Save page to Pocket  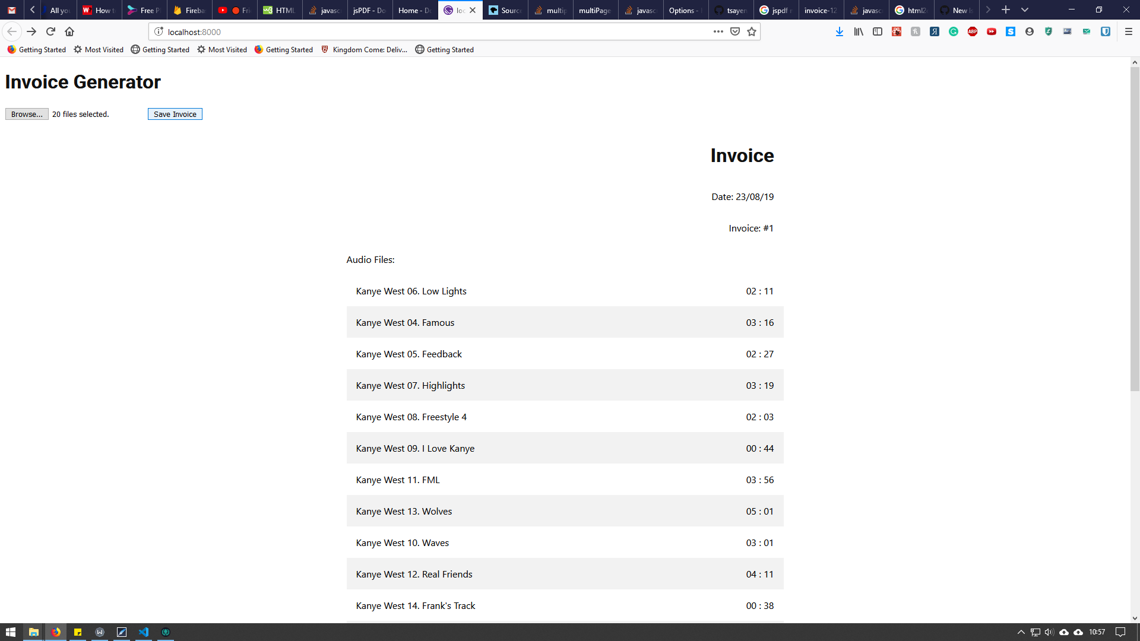click(735, 32)
